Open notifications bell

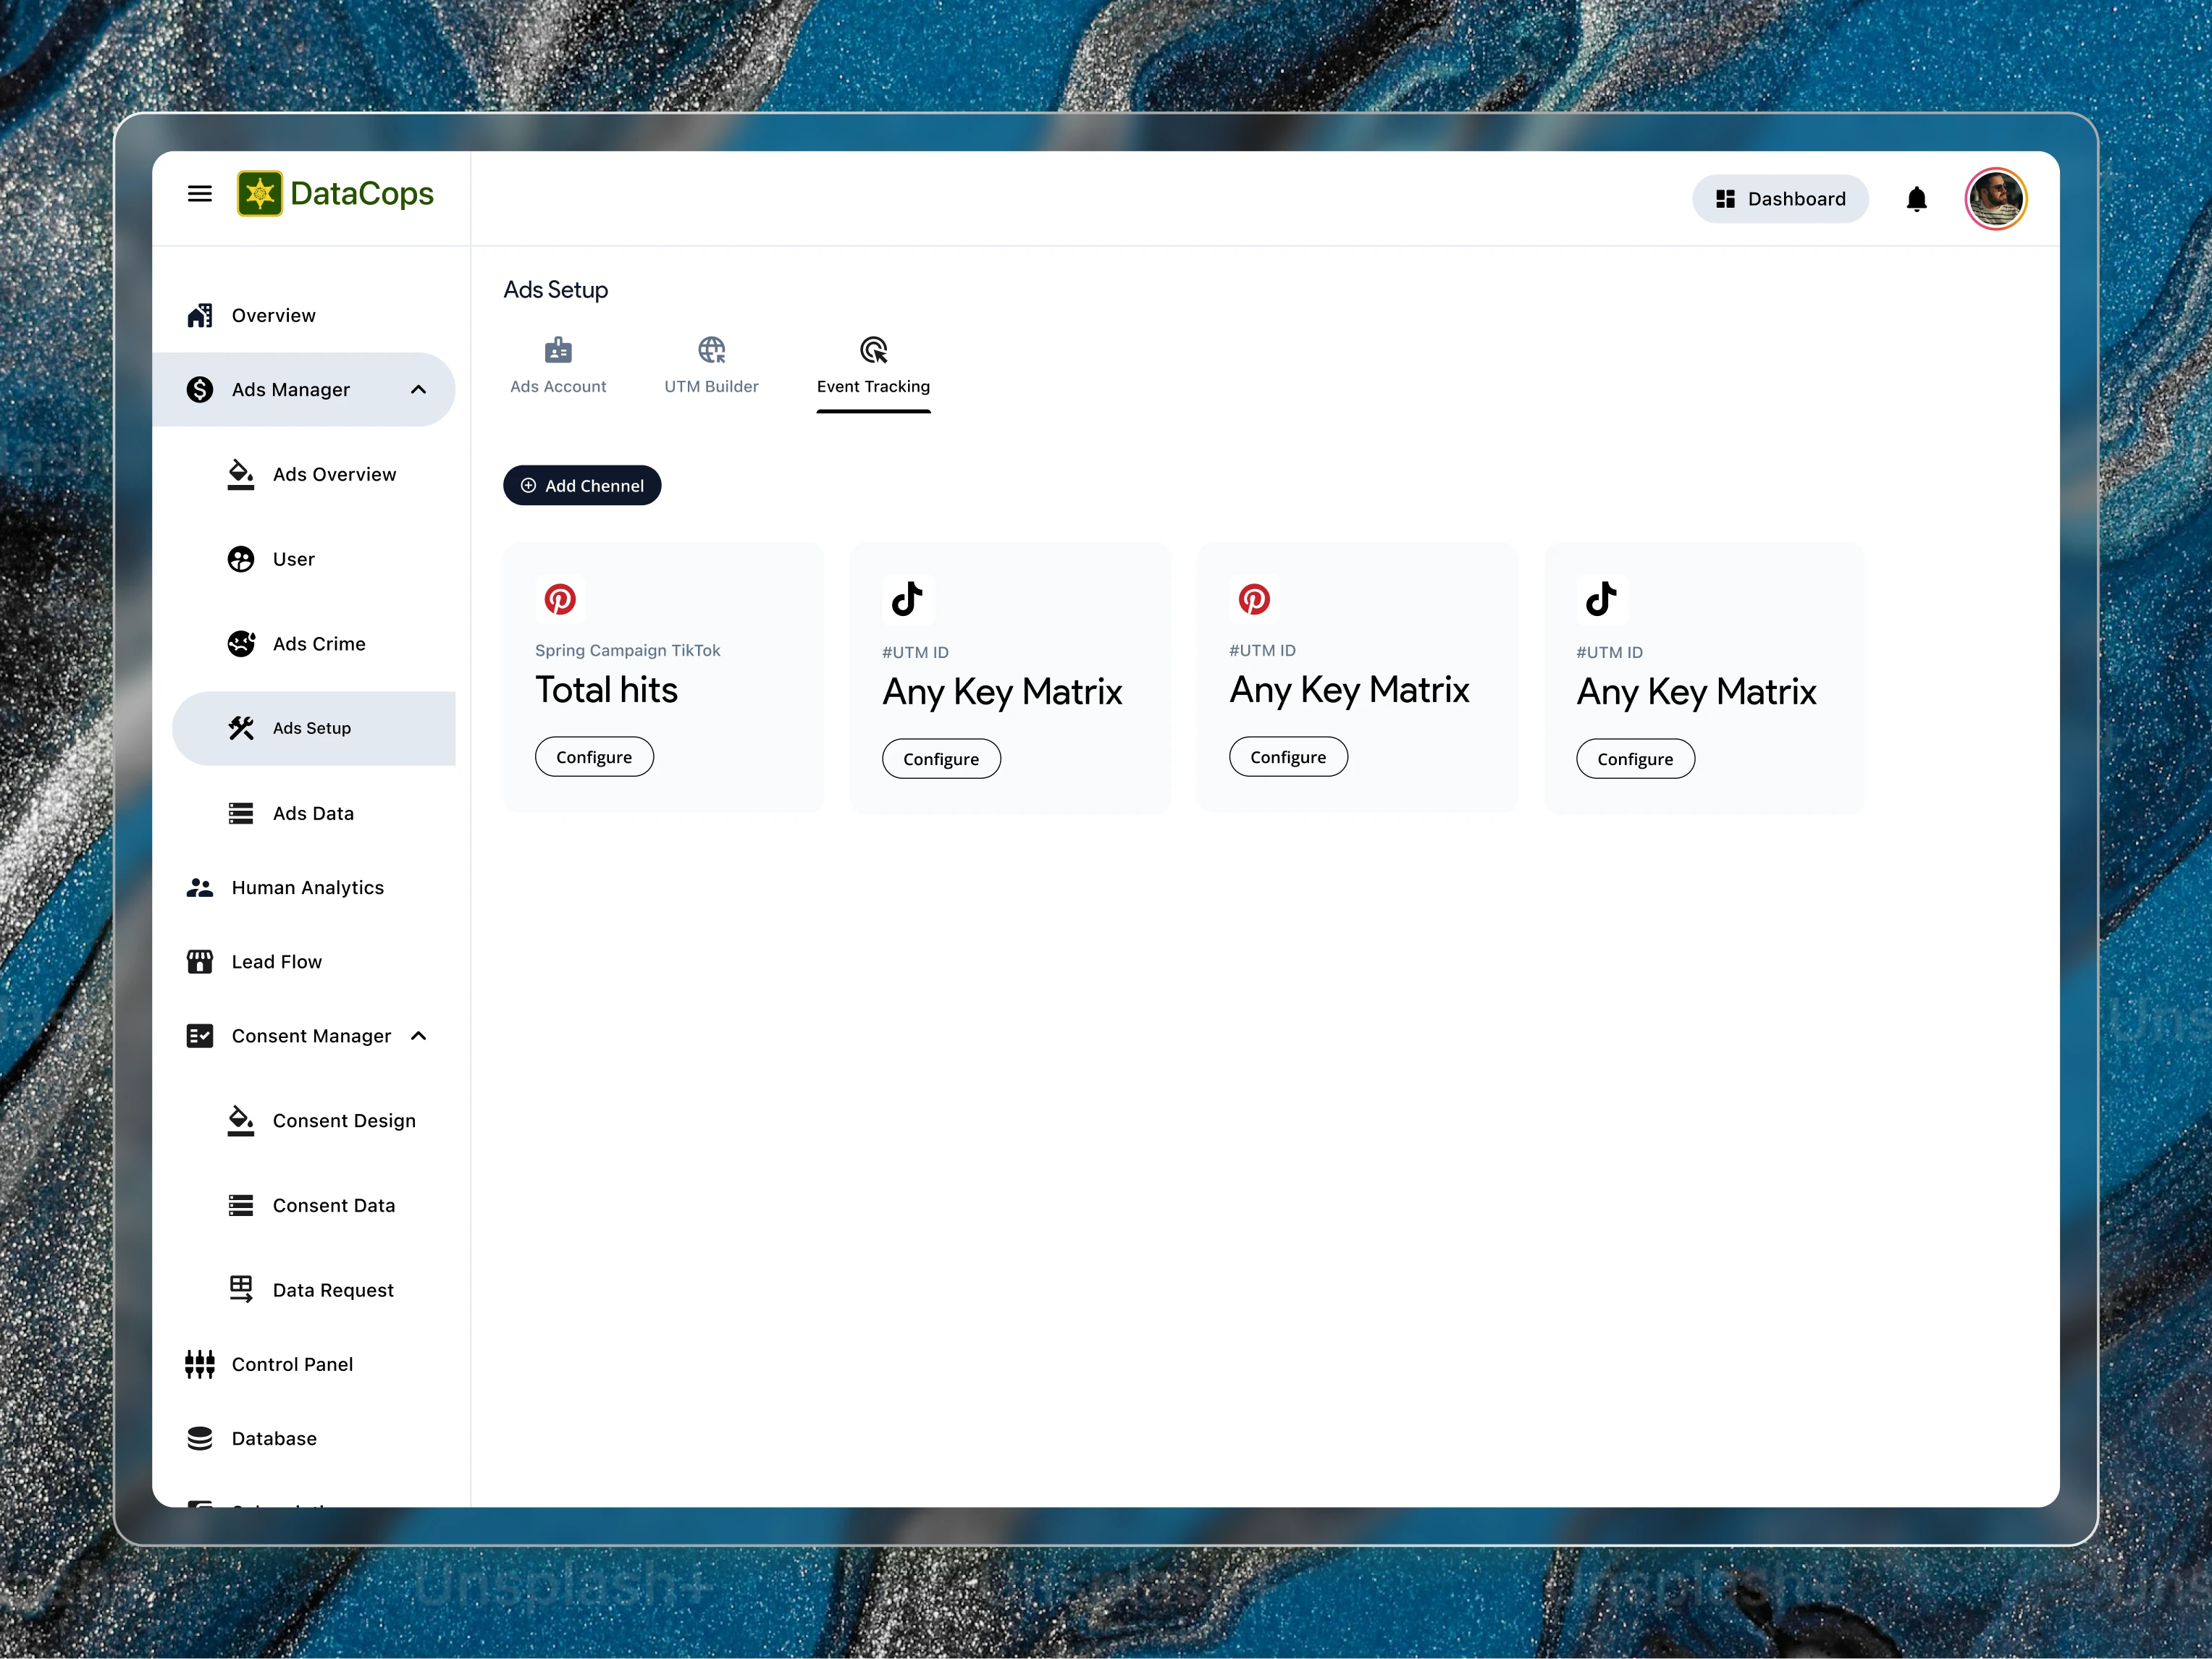[x=1917, y=199]
